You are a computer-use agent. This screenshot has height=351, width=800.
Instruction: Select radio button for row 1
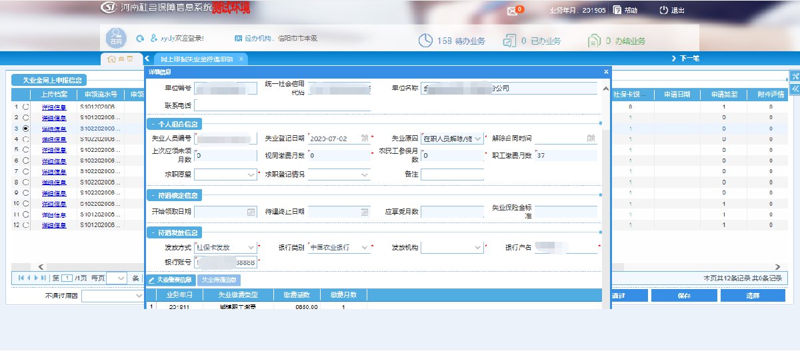click(26, 107)
